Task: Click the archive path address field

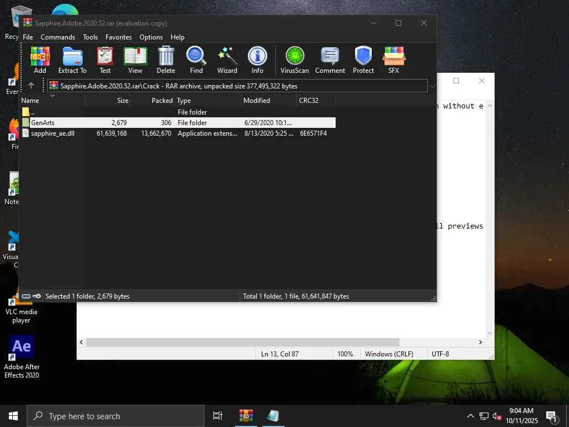Action: (237, 86)
